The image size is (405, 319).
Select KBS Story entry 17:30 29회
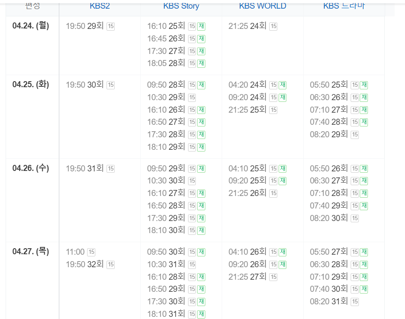tap(166, 218)
